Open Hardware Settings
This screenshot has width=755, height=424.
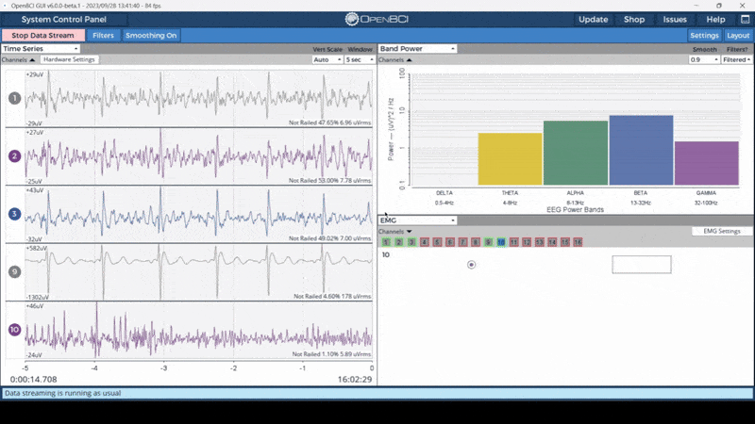tap(69, 59)
